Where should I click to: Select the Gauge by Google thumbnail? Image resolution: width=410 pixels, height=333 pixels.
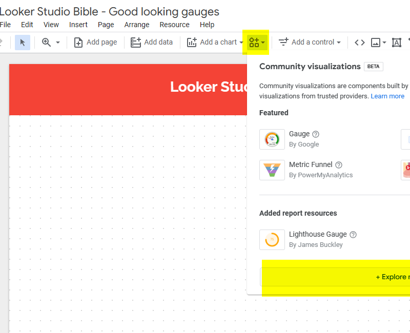pos(272,139)
